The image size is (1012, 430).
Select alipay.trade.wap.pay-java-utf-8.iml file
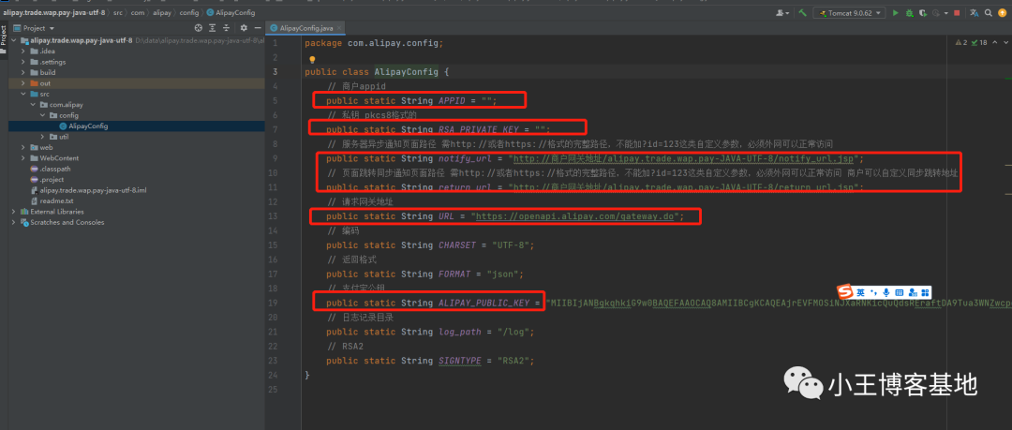tap(88, 190)
